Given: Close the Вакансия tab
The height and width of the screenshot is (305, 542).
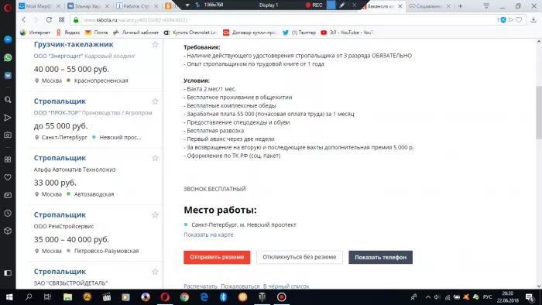Looking at the screenshot, I should pos(400,6).
